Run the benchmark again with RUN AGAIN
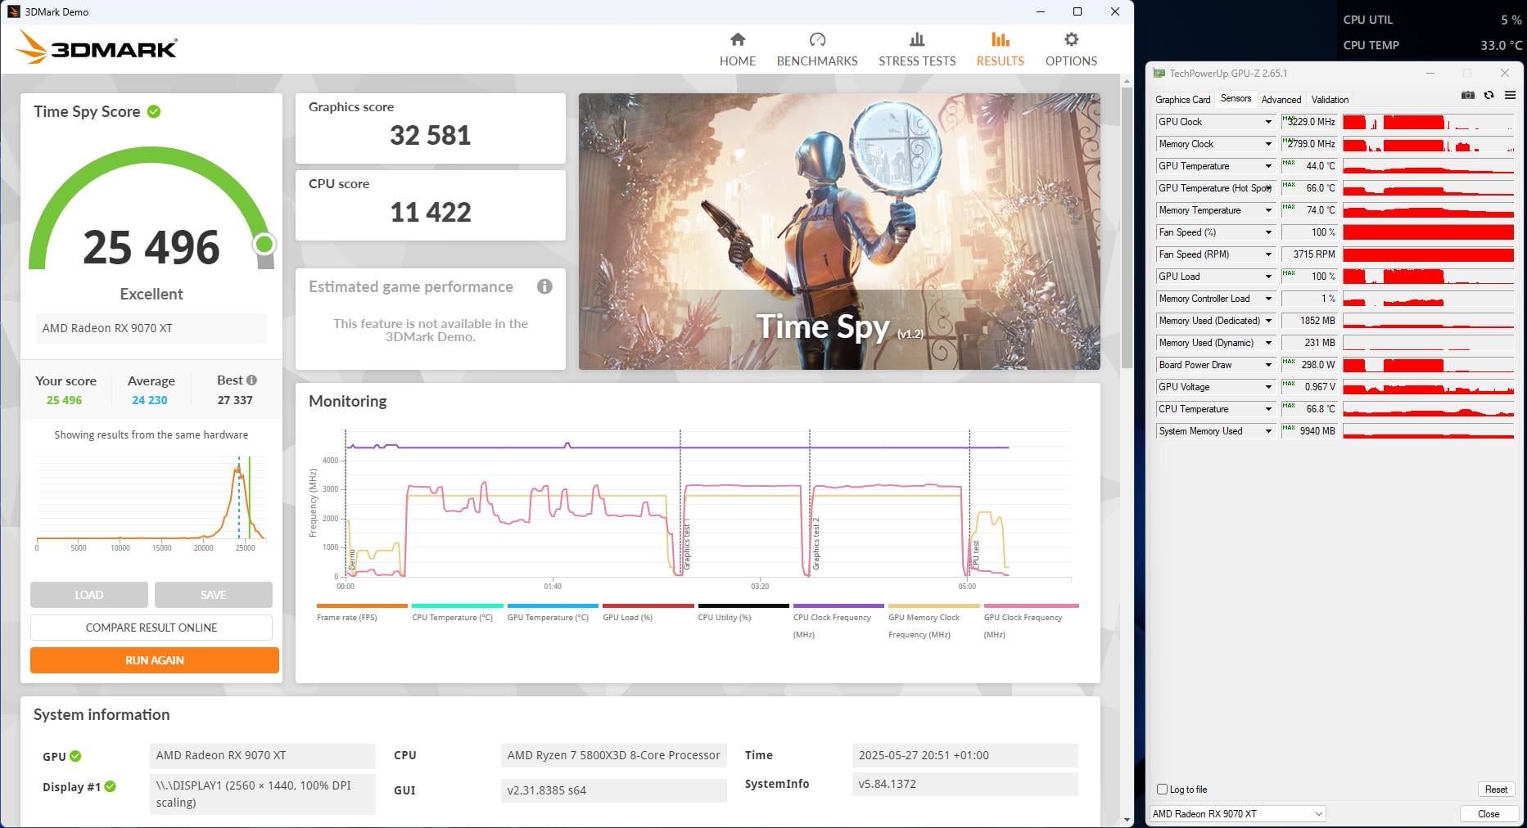1527x828 pixels. pos(155,660)
